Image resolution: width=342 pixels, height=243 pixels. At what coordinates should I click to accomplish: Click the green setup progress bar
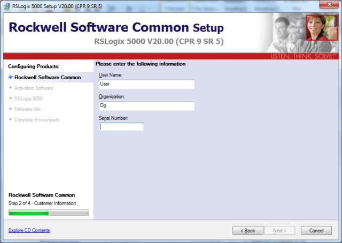(x=49, y=212)
